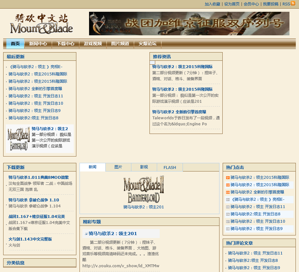This screenshot has width=299, height=272.
Task: Click the RSS text link
Action: pyautogui.click(x=286, y=4)
